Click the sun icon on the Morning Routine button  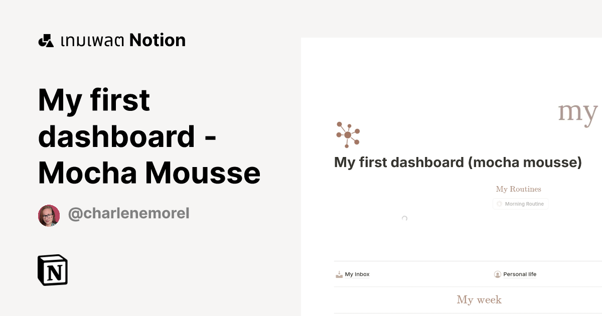pyautogui.click(x=499, y=204)
